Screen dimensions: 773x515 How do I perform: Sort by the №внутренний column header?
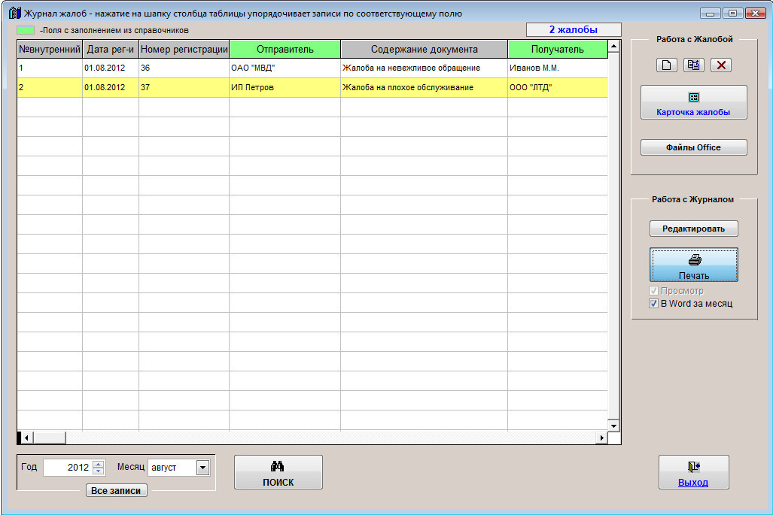tap(49, 49)
